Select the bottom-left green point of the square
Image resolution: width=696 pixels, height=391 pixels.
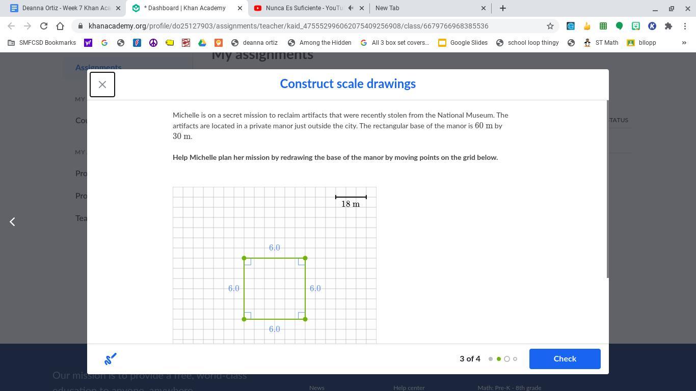pos(244,319)
